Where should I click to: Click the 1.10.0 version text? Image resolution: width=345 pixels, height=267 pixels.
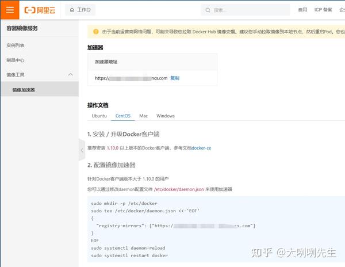[x=113, y=148]
